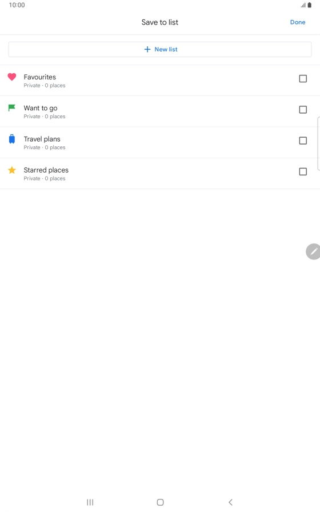The width and height of the screenshot is (320, 512).
Task: Select the Starred places list name
Action: tap(46, 170)
